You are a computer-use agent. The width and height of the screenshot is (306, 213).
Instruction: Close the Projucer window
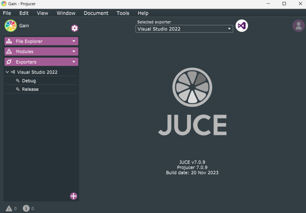pos(300,4)
